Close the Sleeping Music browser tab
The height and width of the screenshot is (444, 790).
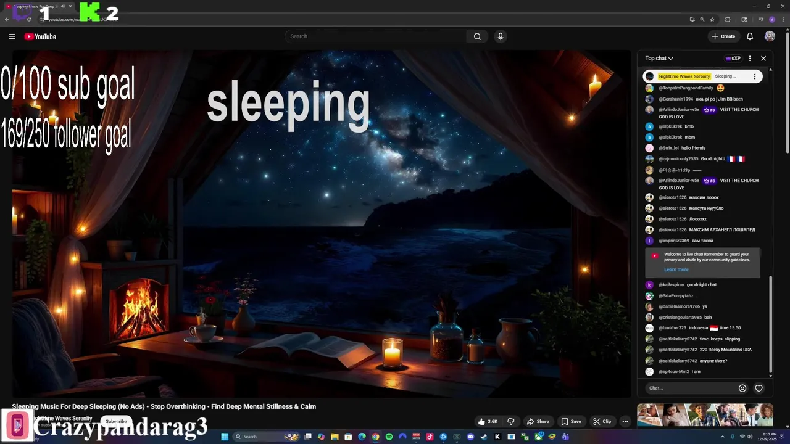click(70, 6)
